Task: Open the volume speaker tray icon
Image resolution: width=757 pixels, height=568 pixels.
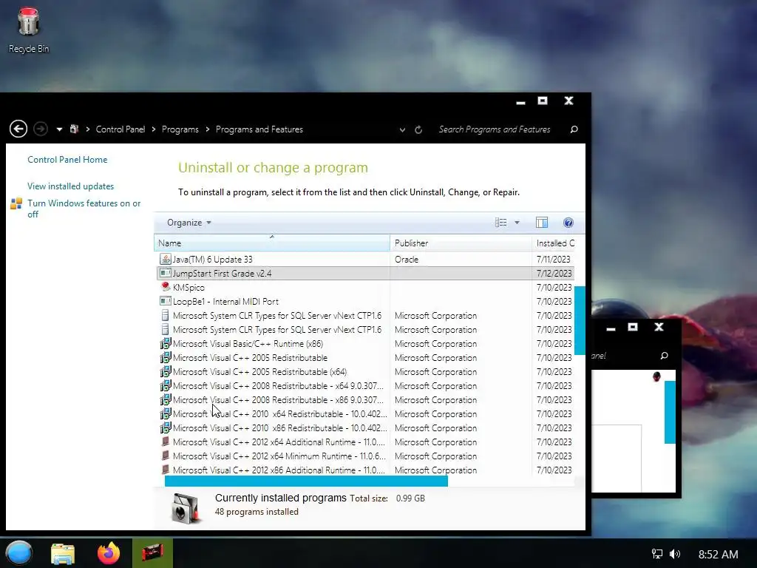Action: (675, 554)
